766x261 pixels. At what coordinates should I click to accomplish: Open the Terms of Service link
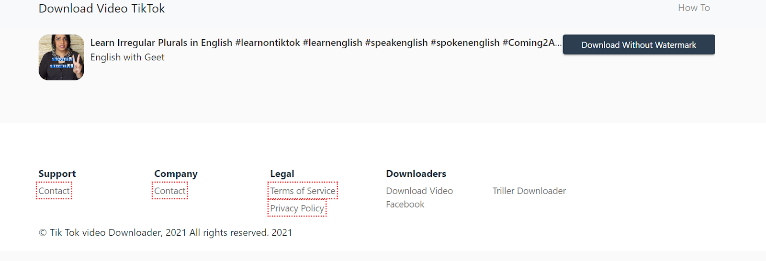tap(303, 191)
